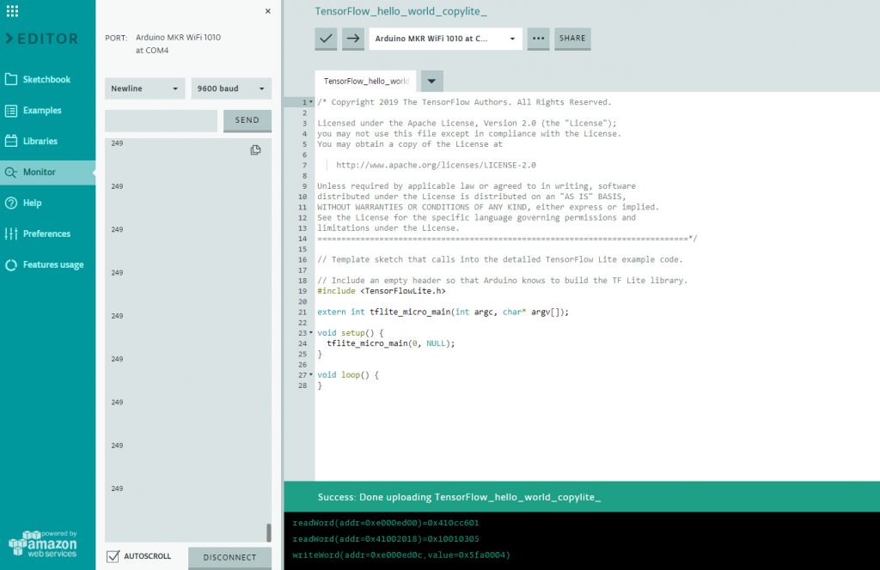Image resolution: width=880 pixels, height=570 pixels.
Task: Click the SHARE button
Action: (x=572, y=39)
